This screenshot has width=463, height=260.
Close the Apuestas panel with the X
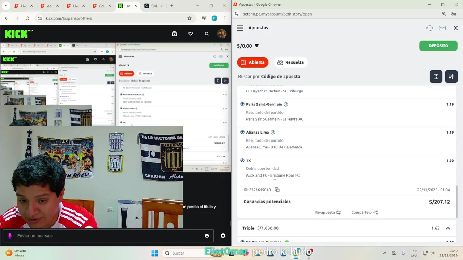pos(455,28)
